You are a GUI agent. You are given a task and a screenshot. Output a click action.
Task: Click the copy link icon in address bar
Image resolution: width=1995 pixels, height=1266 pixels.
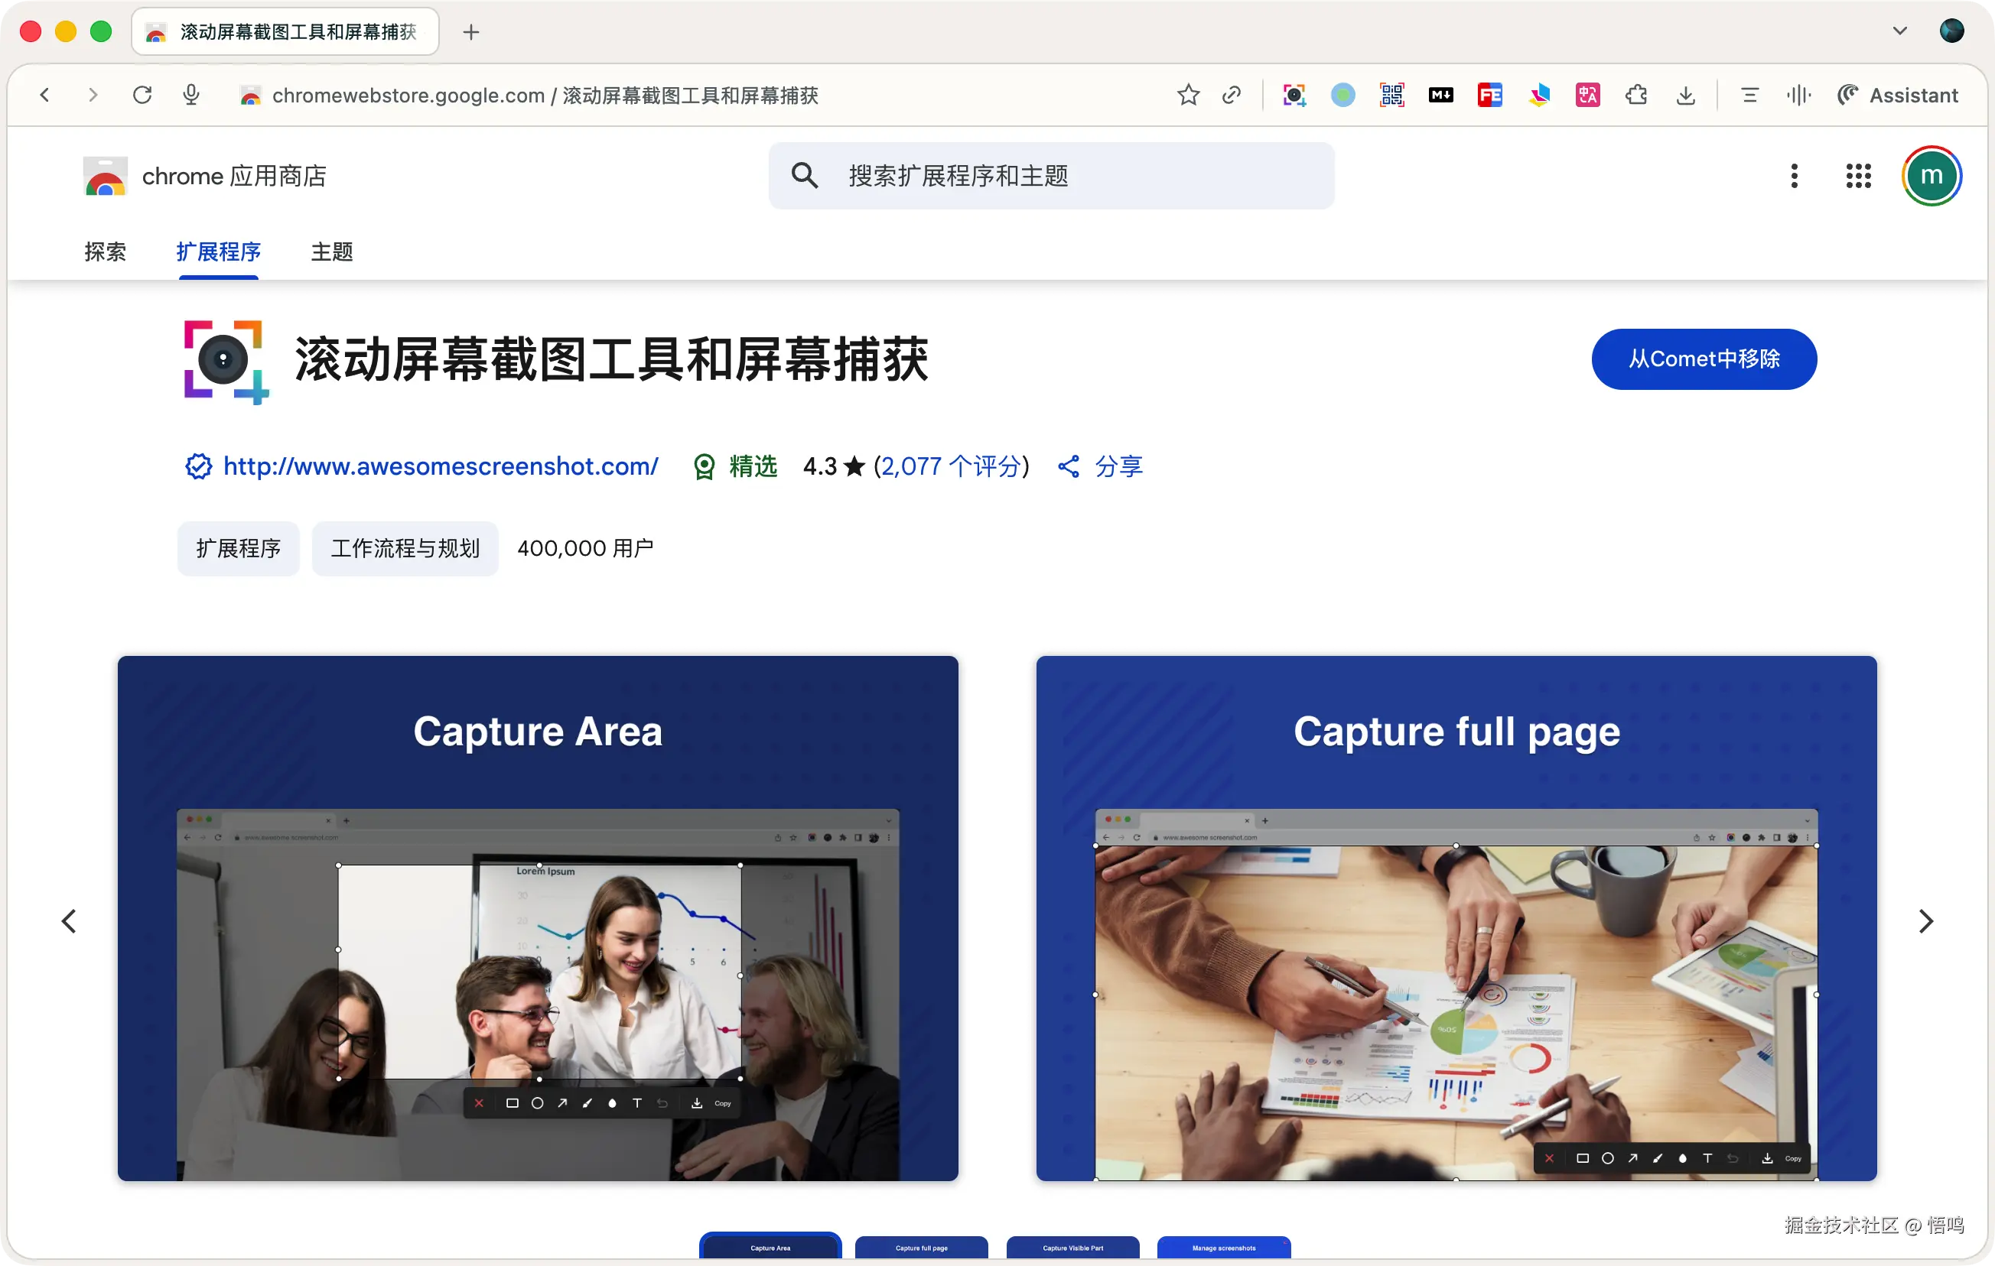[1232, 96]
